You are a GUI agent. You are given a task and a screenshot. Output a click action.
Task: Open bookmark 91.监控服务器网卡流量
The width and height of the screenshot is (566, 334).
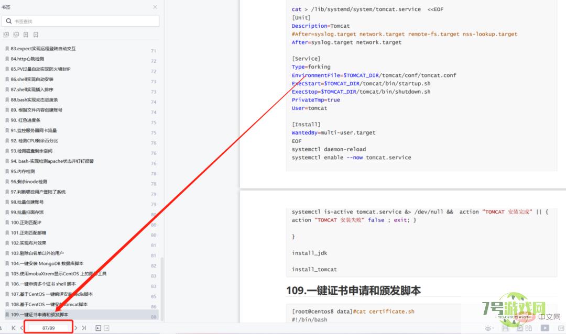click(x=34, y=130)
